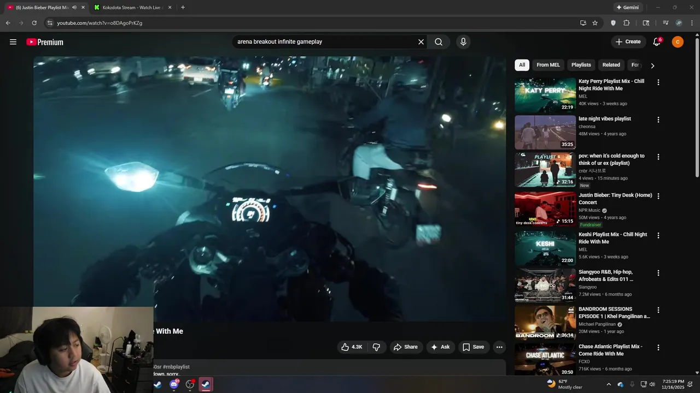
Task: Open the Gemini button in the title bar
Action: click(627, 8)
